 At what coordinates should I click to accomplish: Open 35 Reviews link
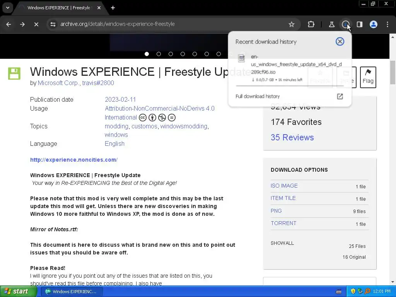292,137
